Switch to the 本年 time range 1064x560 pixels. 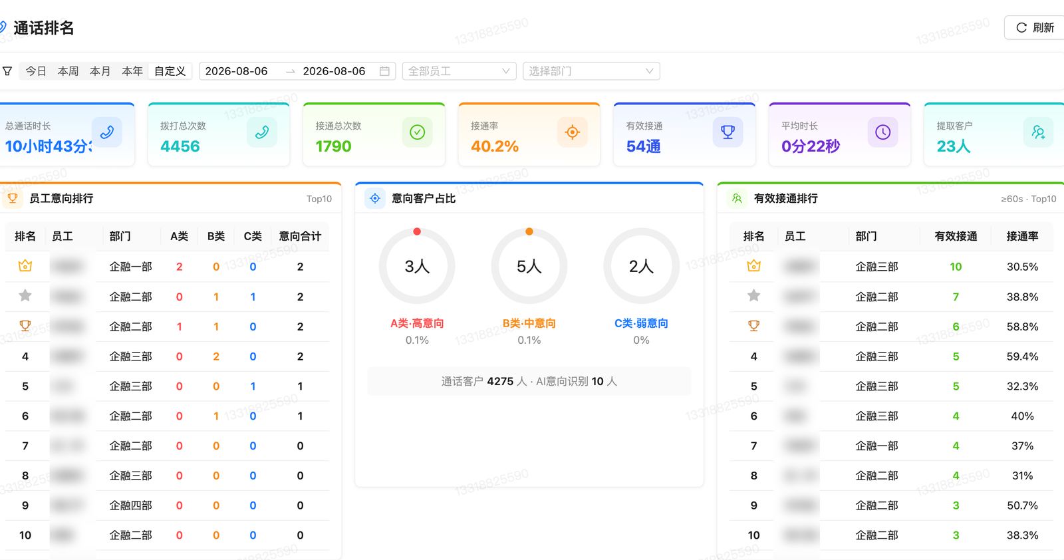point(132,71)
